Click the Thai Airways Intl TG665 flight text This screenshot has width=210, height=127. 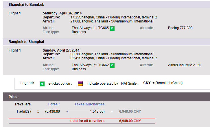coord(90,28)
